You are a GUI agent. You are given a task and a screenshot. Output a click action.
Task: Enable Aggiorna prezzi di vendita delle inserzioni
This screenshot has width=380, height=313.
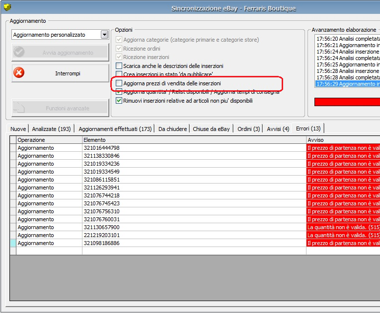pyautogui.click(x=119, y=83)
